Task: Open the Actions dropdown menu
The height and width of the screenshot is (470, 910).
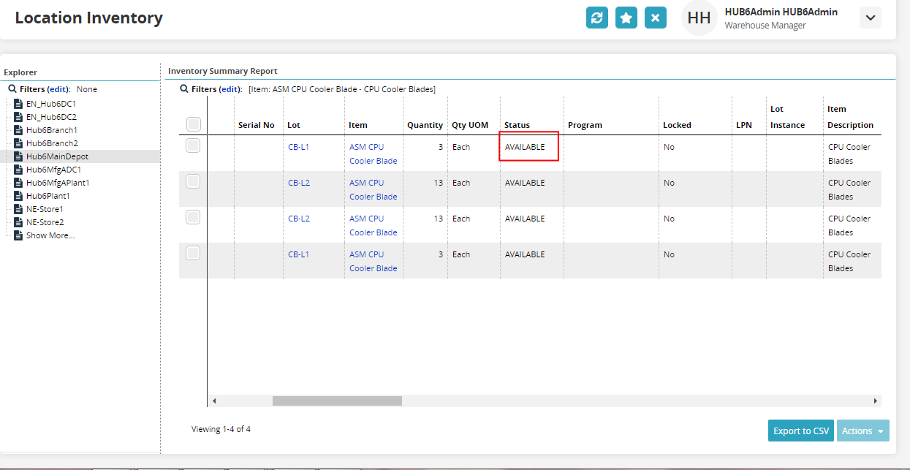Action: coord(862,431)
